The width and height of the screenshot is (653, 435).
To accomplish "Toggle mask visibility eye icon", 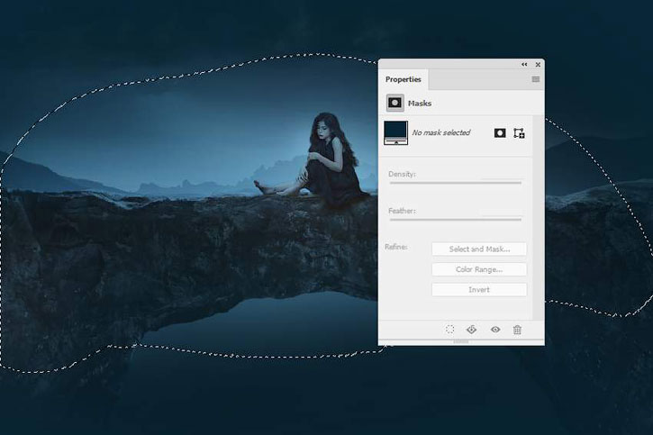I will click(495, 330).
